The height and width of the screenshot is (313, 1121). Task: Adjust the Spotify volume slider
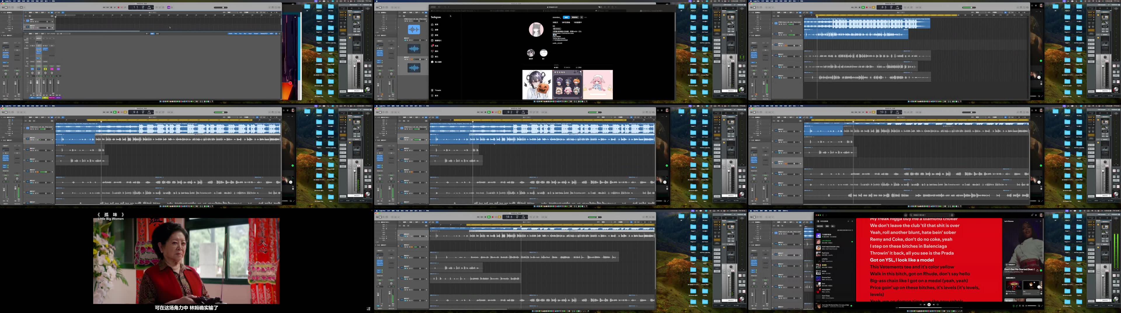(x=1032, y=306)
